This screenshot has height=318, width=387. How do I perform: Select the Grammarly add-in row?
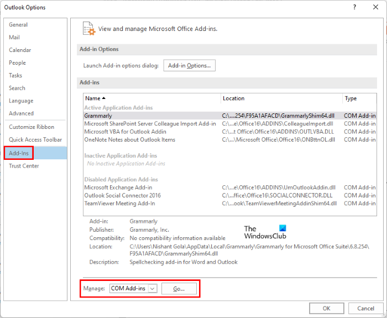point(98,116)
